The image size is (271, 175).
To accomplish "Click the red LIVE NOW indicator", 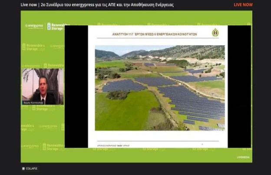I will click(243, 5).
